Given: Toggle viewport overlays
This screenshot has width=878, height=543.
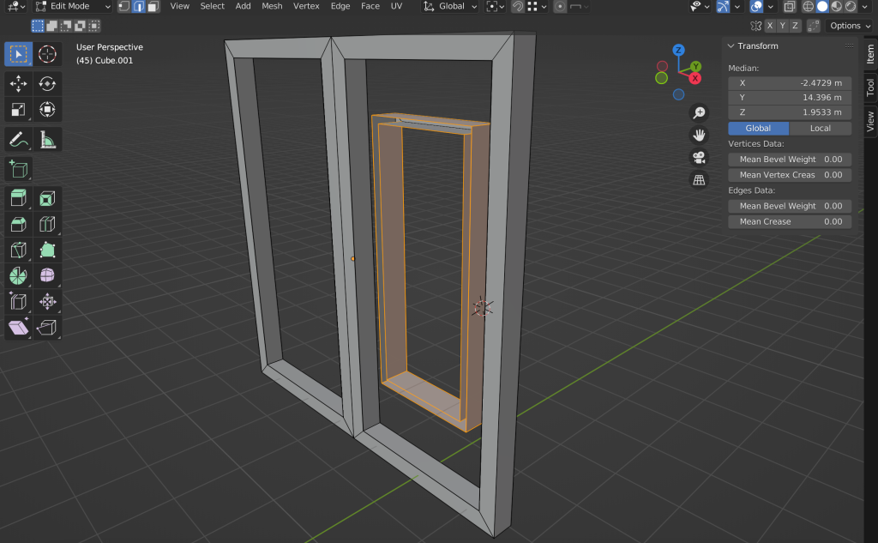Looking at the screenshot, I should pos(756,7).
